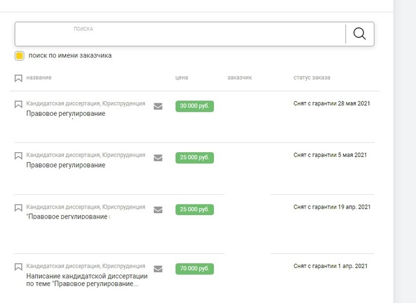Open message envelope for 19 апр. order
This screenshot has height=303, width=416.
(x=158, y=210)
